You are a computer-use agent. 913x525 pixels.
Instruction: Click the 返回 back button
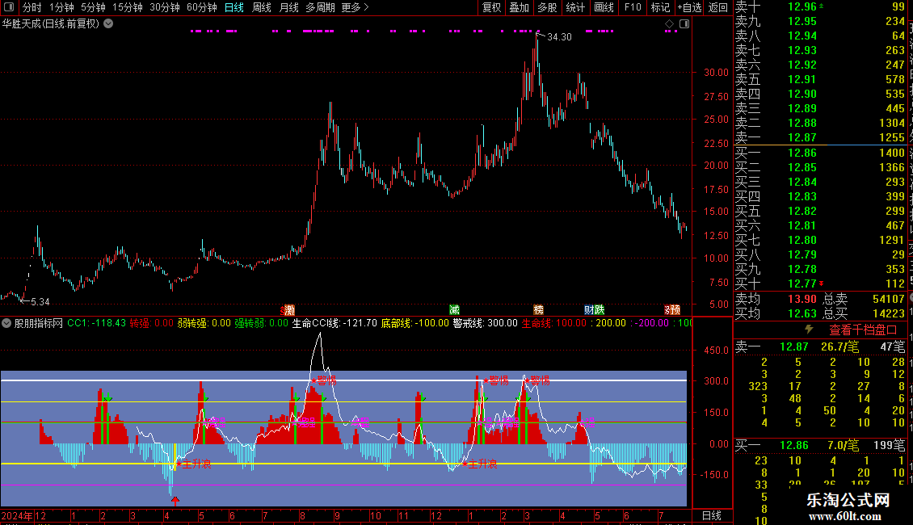coord(718,7)
